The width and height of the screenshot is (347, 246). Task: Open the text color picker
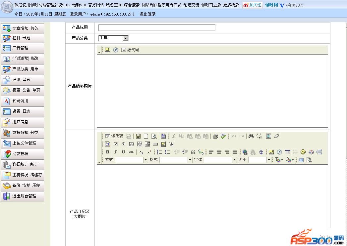tap(279, 160)
